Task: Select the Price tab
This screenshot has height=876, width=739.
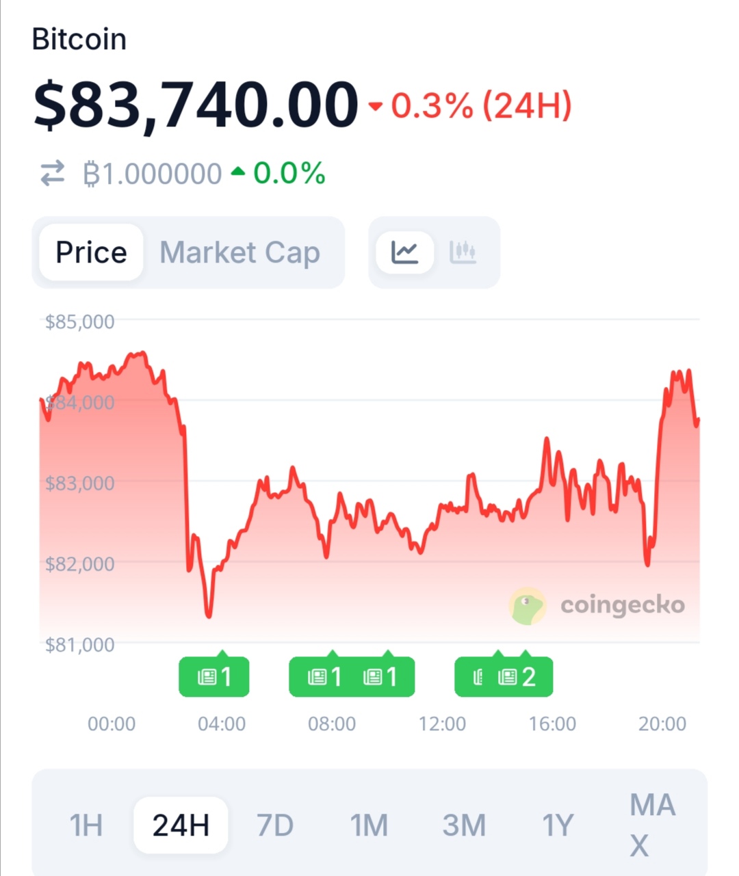Action: pos(91,252)
